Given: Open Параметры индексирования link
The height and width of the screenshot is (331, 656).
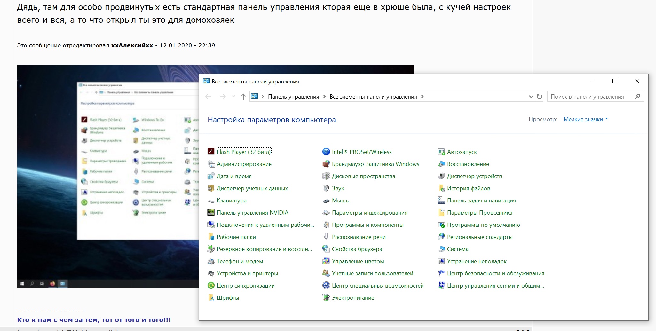Looking at the screenshot, I should [x=369, y=213].
